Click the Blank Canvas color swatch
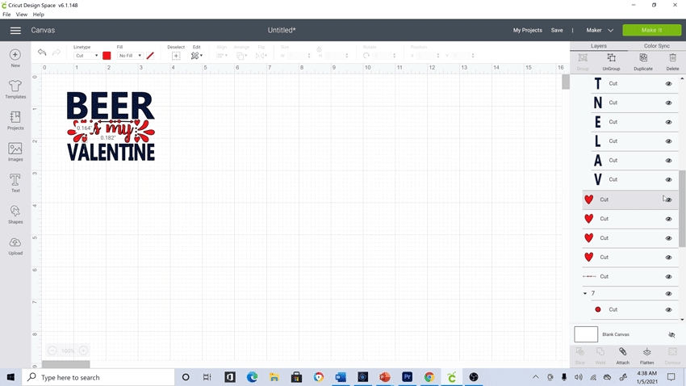This screenshot has width=686, height=386. (586, 334)
